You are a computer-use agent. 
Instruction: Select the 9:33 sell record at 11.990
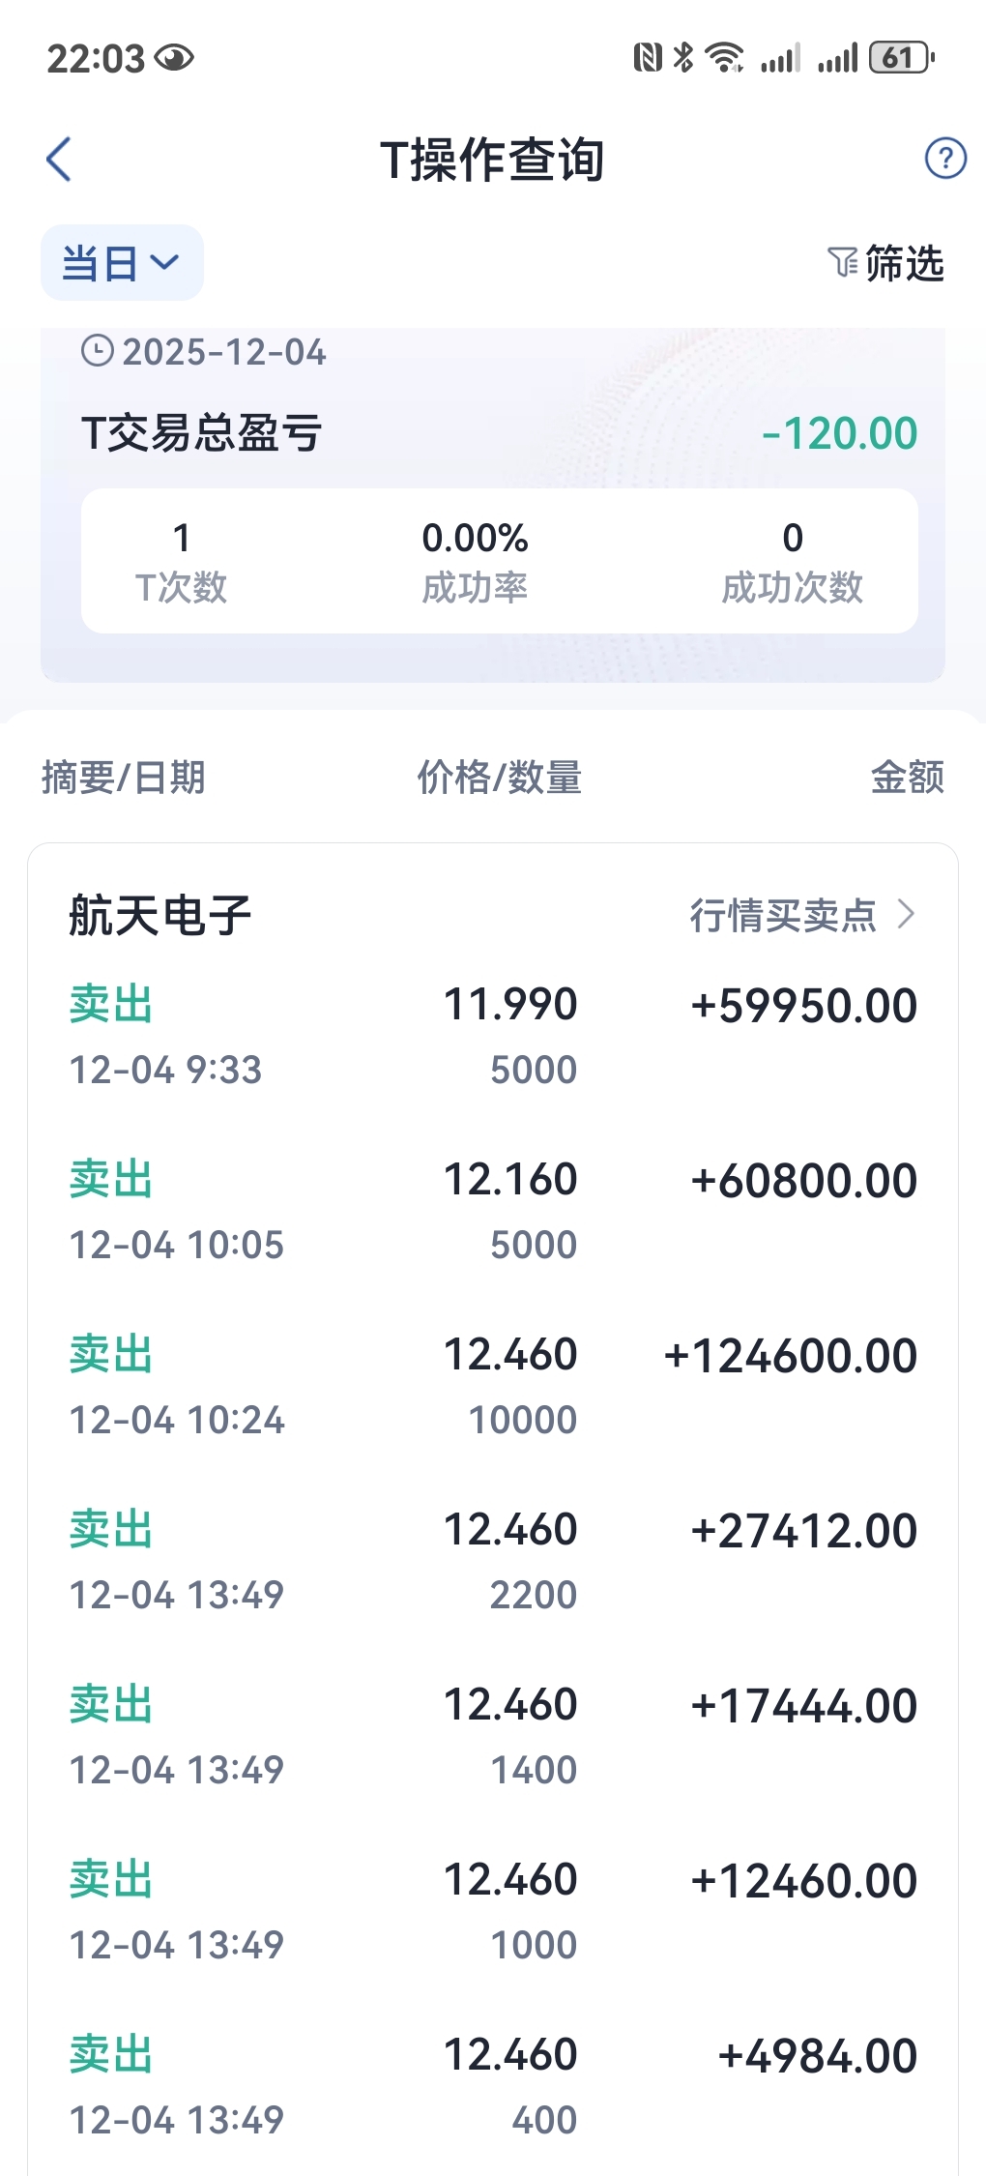493,1037
